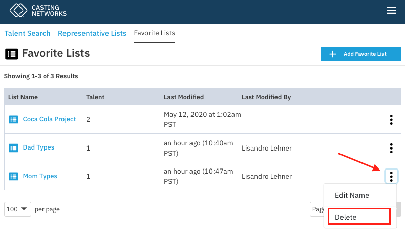
Task: Click three-dot menu for Mom Types
Action: [391, 176]
